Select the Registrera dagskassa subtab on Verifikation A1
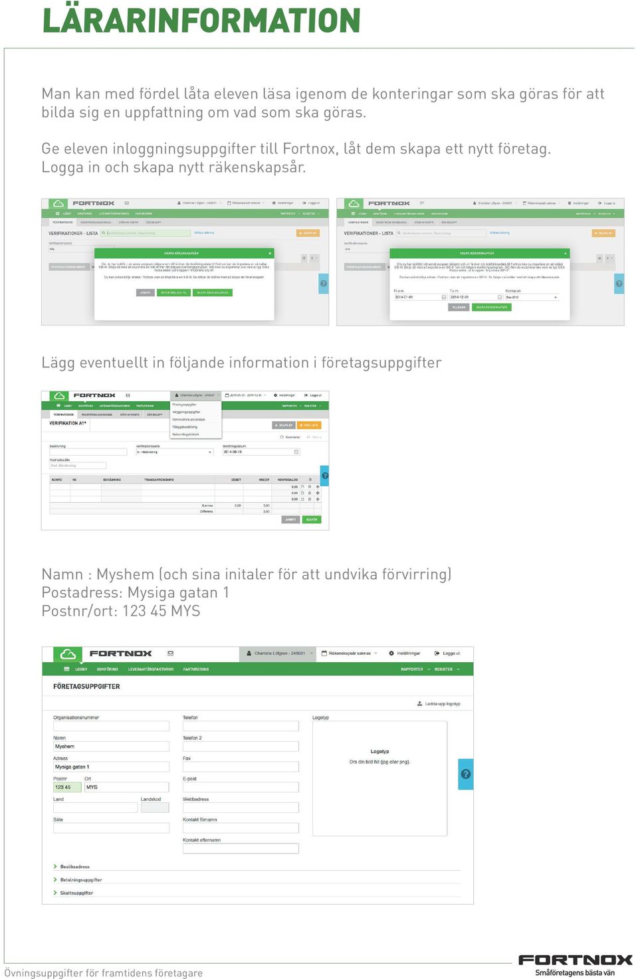638x979 pixels. (x=96, y=414)
